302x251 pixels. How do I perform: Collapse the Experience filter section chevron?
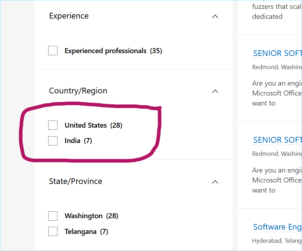pyautogui.click(x=215, y=16)
